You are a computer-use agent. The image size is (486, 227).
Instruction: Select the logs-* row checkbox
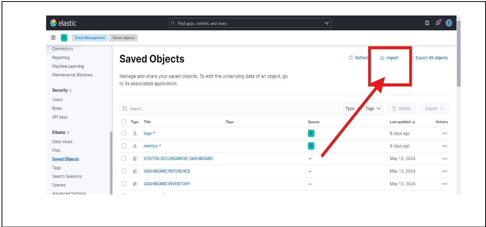(124, 133)
